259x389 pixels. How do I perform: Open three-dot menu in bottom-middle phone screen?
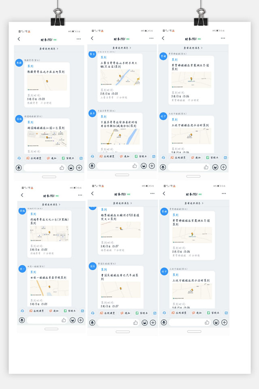(x=152, y=194)
